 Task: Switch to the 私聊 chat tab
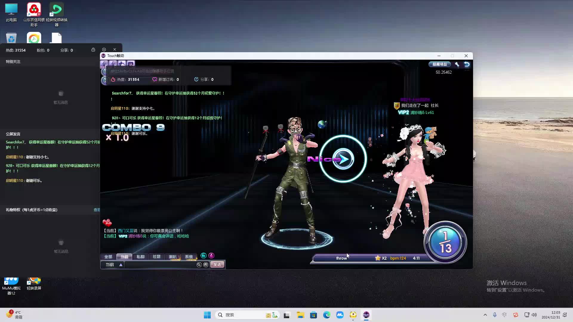[140, 257]
